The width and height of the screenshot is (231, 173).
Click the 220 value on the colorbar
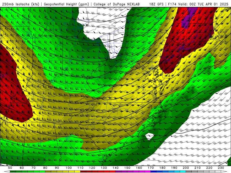coord(209,168)
